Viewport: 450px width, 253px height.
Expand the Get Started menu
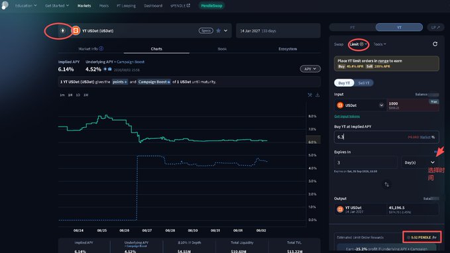57,5
